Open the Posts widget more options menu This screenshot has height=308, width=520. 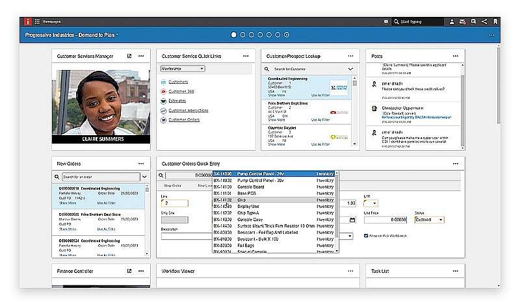pyautogui.click(x=455, y=56)
